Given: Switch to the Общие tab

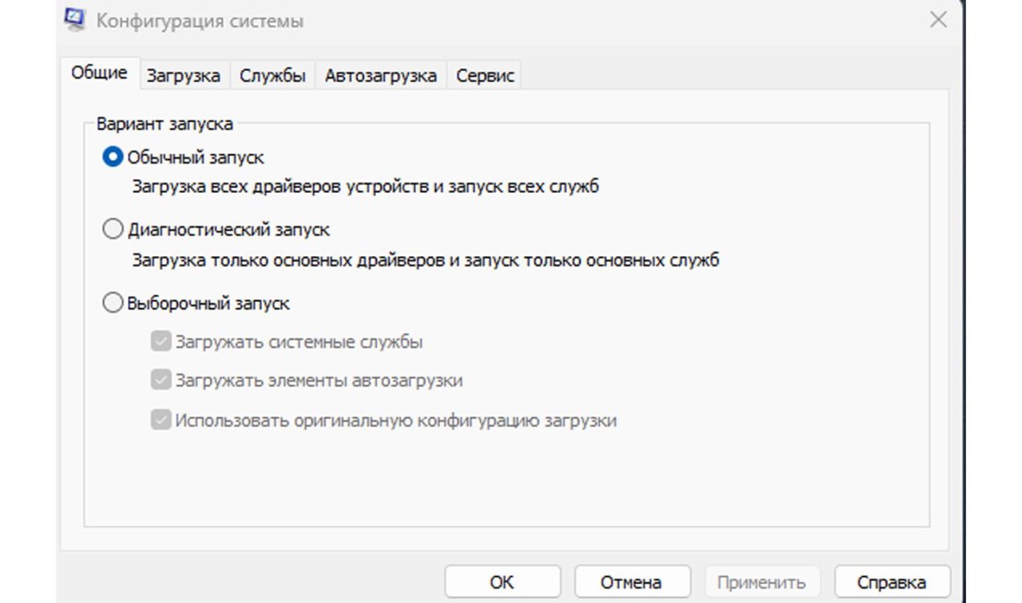Looking at the screenshot, I should coord(99,73).
